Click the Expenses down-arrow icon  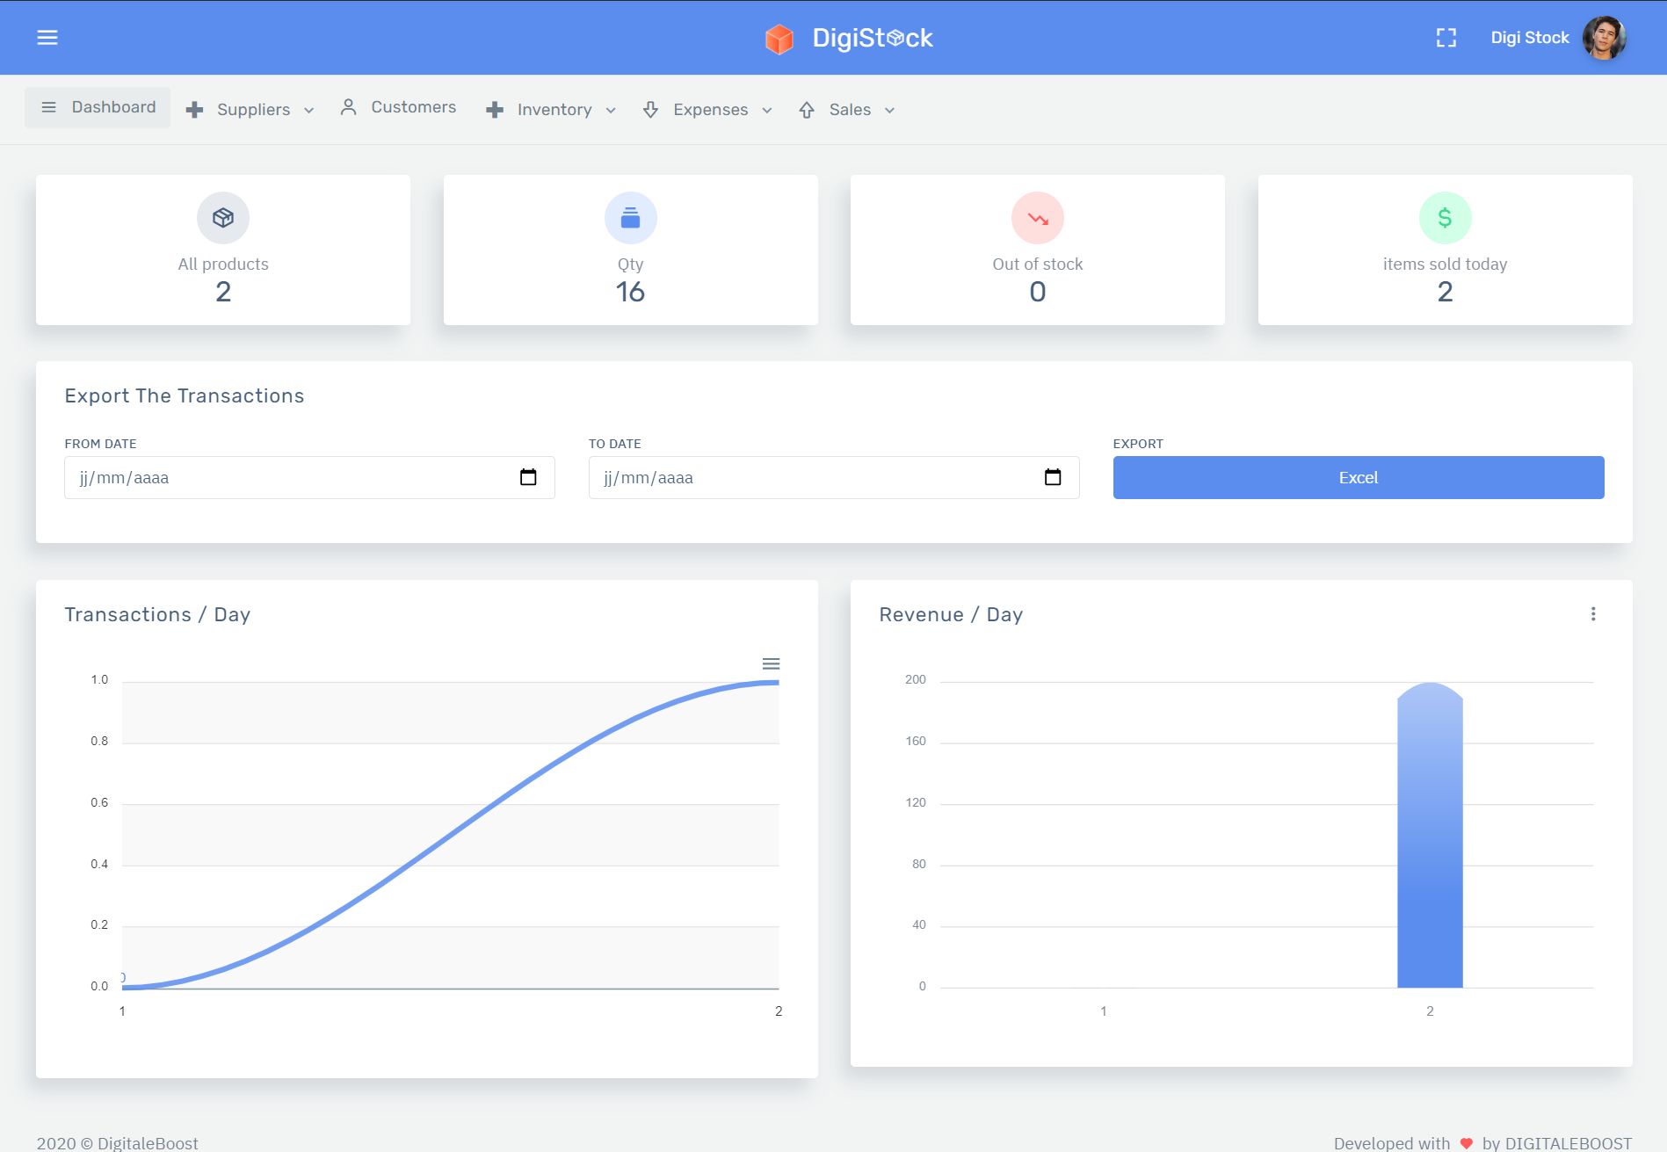[x=650, y=110]
